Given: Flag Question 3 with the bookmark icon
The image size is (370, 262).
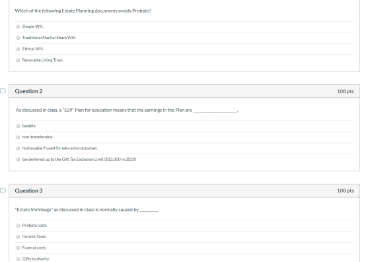Looking at the screenshot, I should tap(3, 191).
